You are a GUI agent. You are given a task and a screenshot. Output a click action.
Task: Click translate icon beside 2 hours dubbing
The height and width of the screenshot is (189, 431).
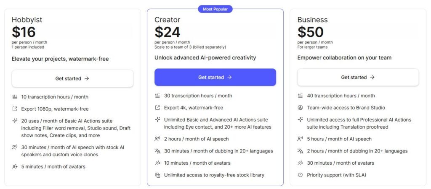(x=300, y=151)
